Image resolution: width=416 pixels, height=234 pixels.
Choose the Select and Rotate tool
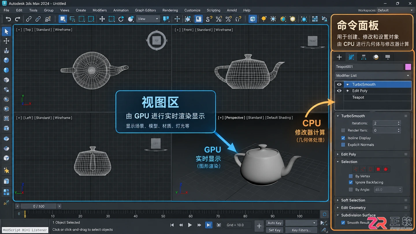click(x=121, y=19)
